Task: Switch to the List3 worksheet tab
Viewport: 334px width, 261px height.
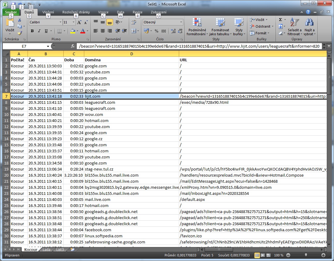Action: [60, 249]
